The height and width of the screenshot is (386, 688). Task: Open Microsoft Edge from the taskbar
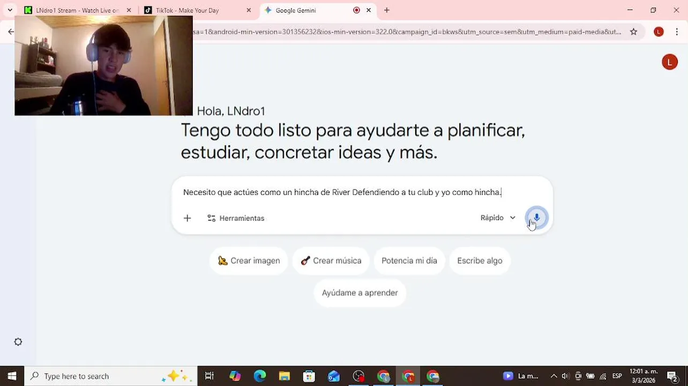pos(260,376)
